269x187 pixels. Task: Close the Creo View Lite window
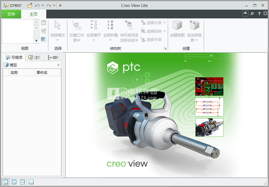[263, 5]
